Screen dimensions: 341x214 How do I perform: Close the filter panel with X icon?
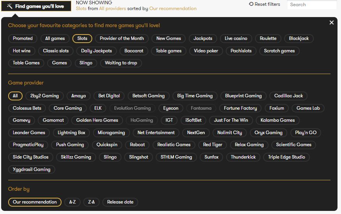click(x=331, y=22)
